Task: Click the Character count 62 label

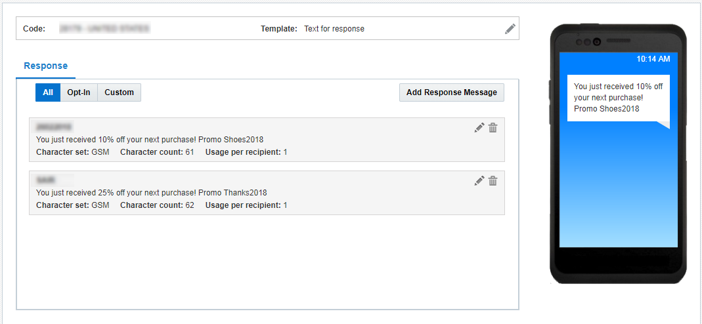Action: pyautogui.click(x=157, y=205)
